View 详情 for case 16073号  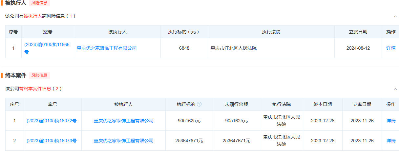pyautogui.click(x=391, y=141)
